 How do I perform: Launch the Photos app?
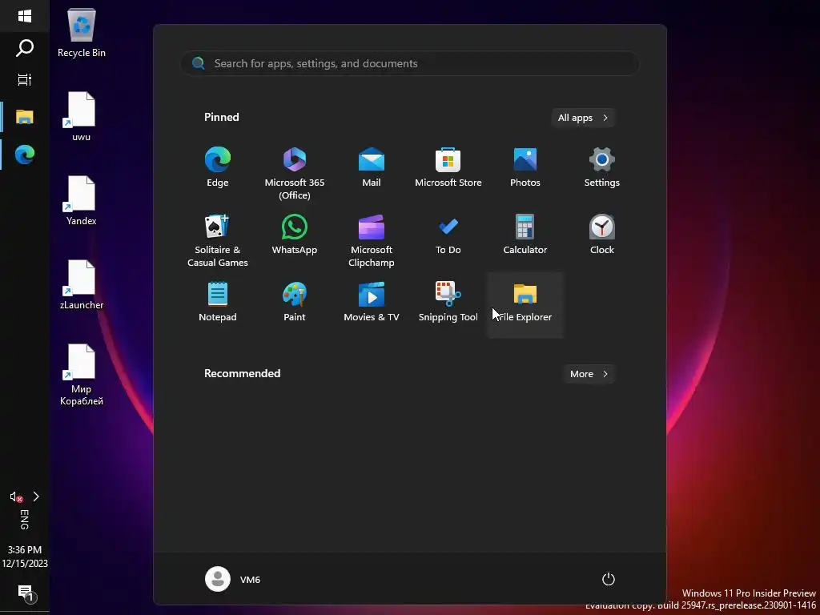coord(525,168)
